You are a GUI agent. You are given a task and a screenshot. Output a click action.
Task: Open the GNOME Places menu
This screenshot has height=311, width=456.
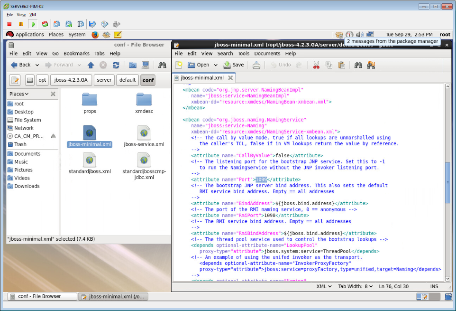tap(56, 34)
